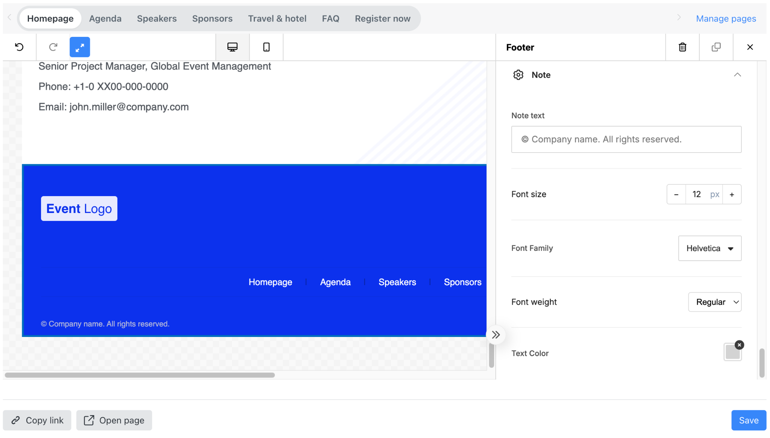This screenshot has height=438, width=770.
Task: Click the Note text input field
Action: click(x=626, y=139)
